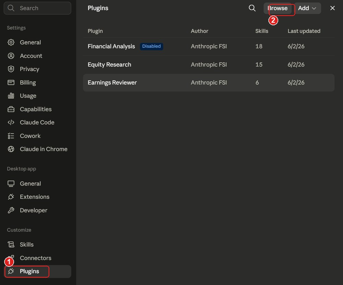The image size is (343, 285).
Task: Click the Capabilities toolbox icon
Action: (x=11, y=109)
